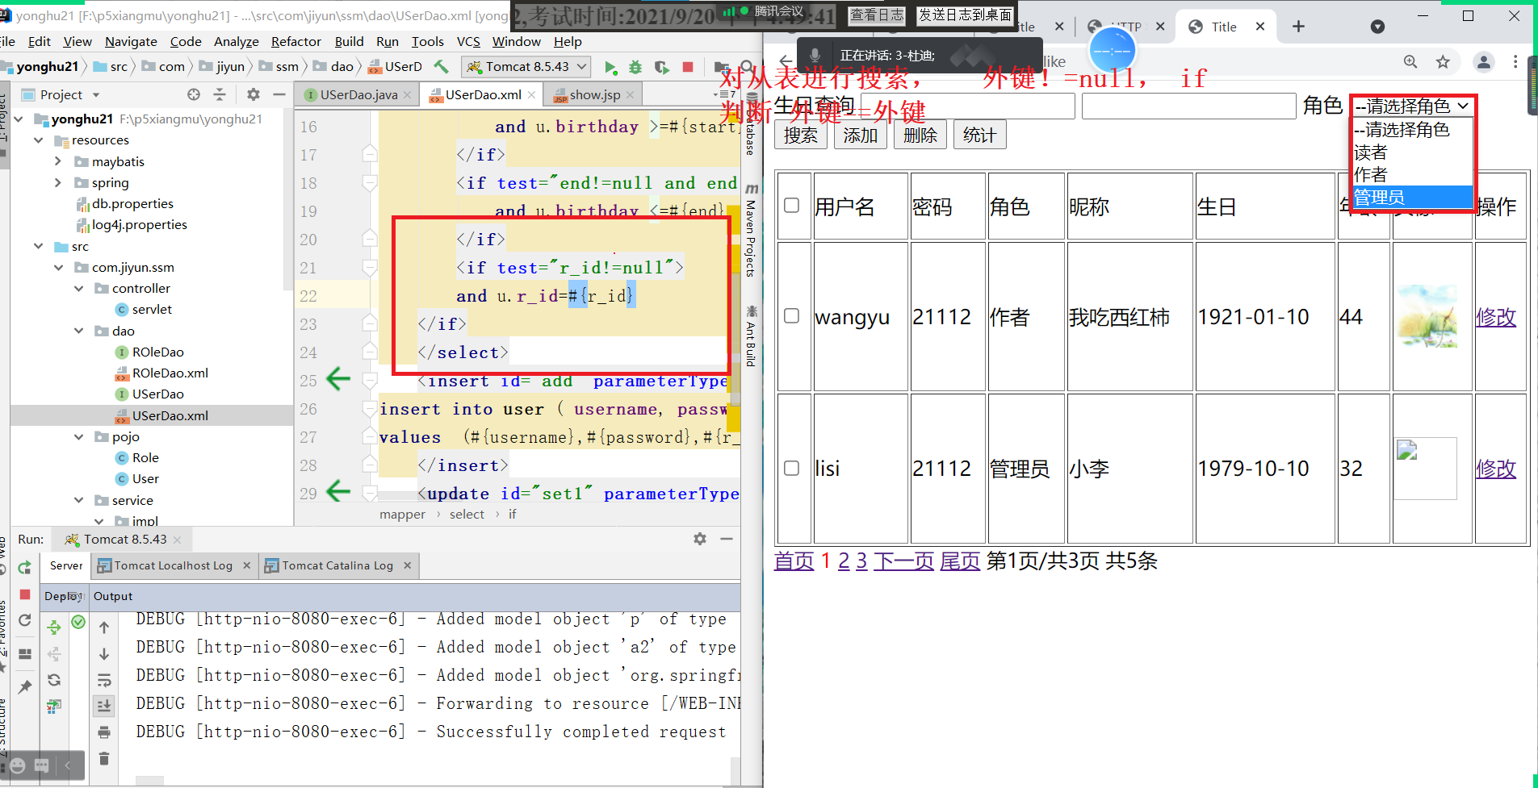Click the 统计 button
This screenshot has height=788, width=1538.
980,136
